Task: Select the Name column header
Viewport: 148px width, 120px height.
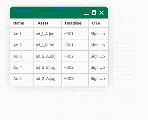Action: click(22, 23)
